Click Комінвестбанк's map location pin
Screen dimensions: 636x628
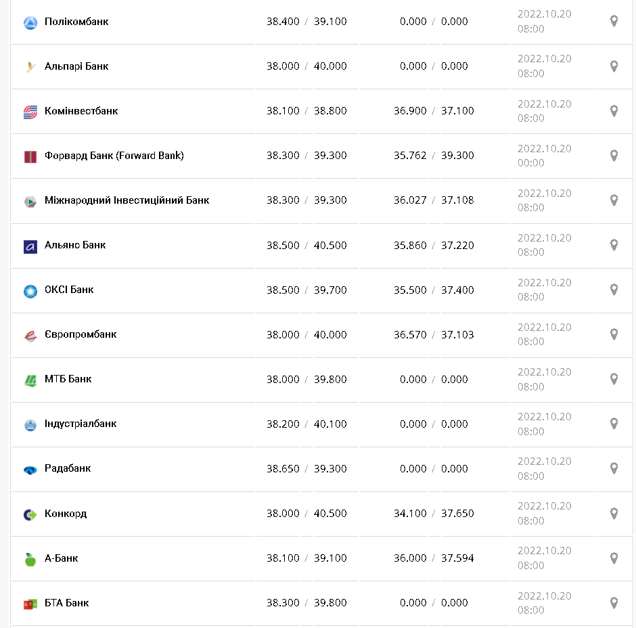[614, 111]
